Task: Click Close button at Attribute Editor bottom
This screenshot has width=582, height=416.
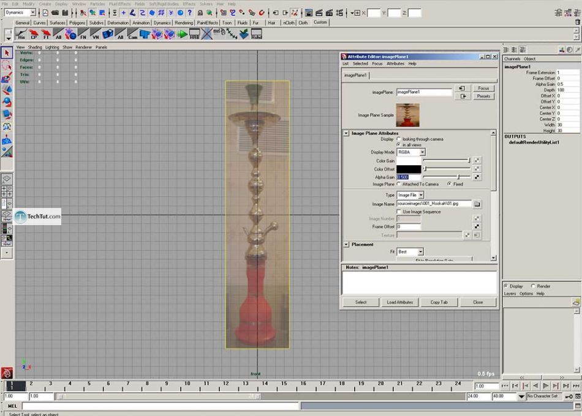Action: pyautogui.click(x=478, y=302)
